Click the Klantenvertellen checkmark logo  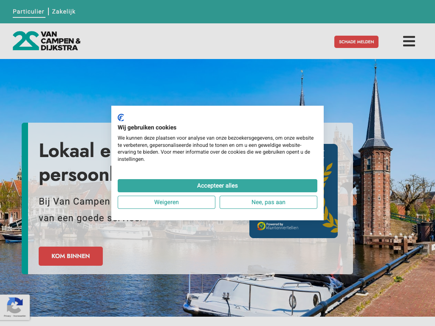click(261, 226)
